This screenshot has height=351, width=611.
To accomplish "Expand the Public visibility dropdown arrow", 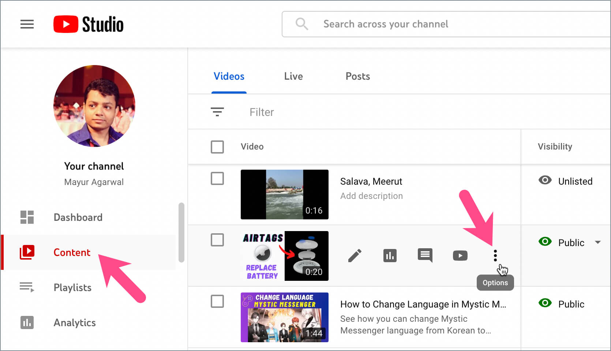I will pyautogui.click(x=598, y=242).
